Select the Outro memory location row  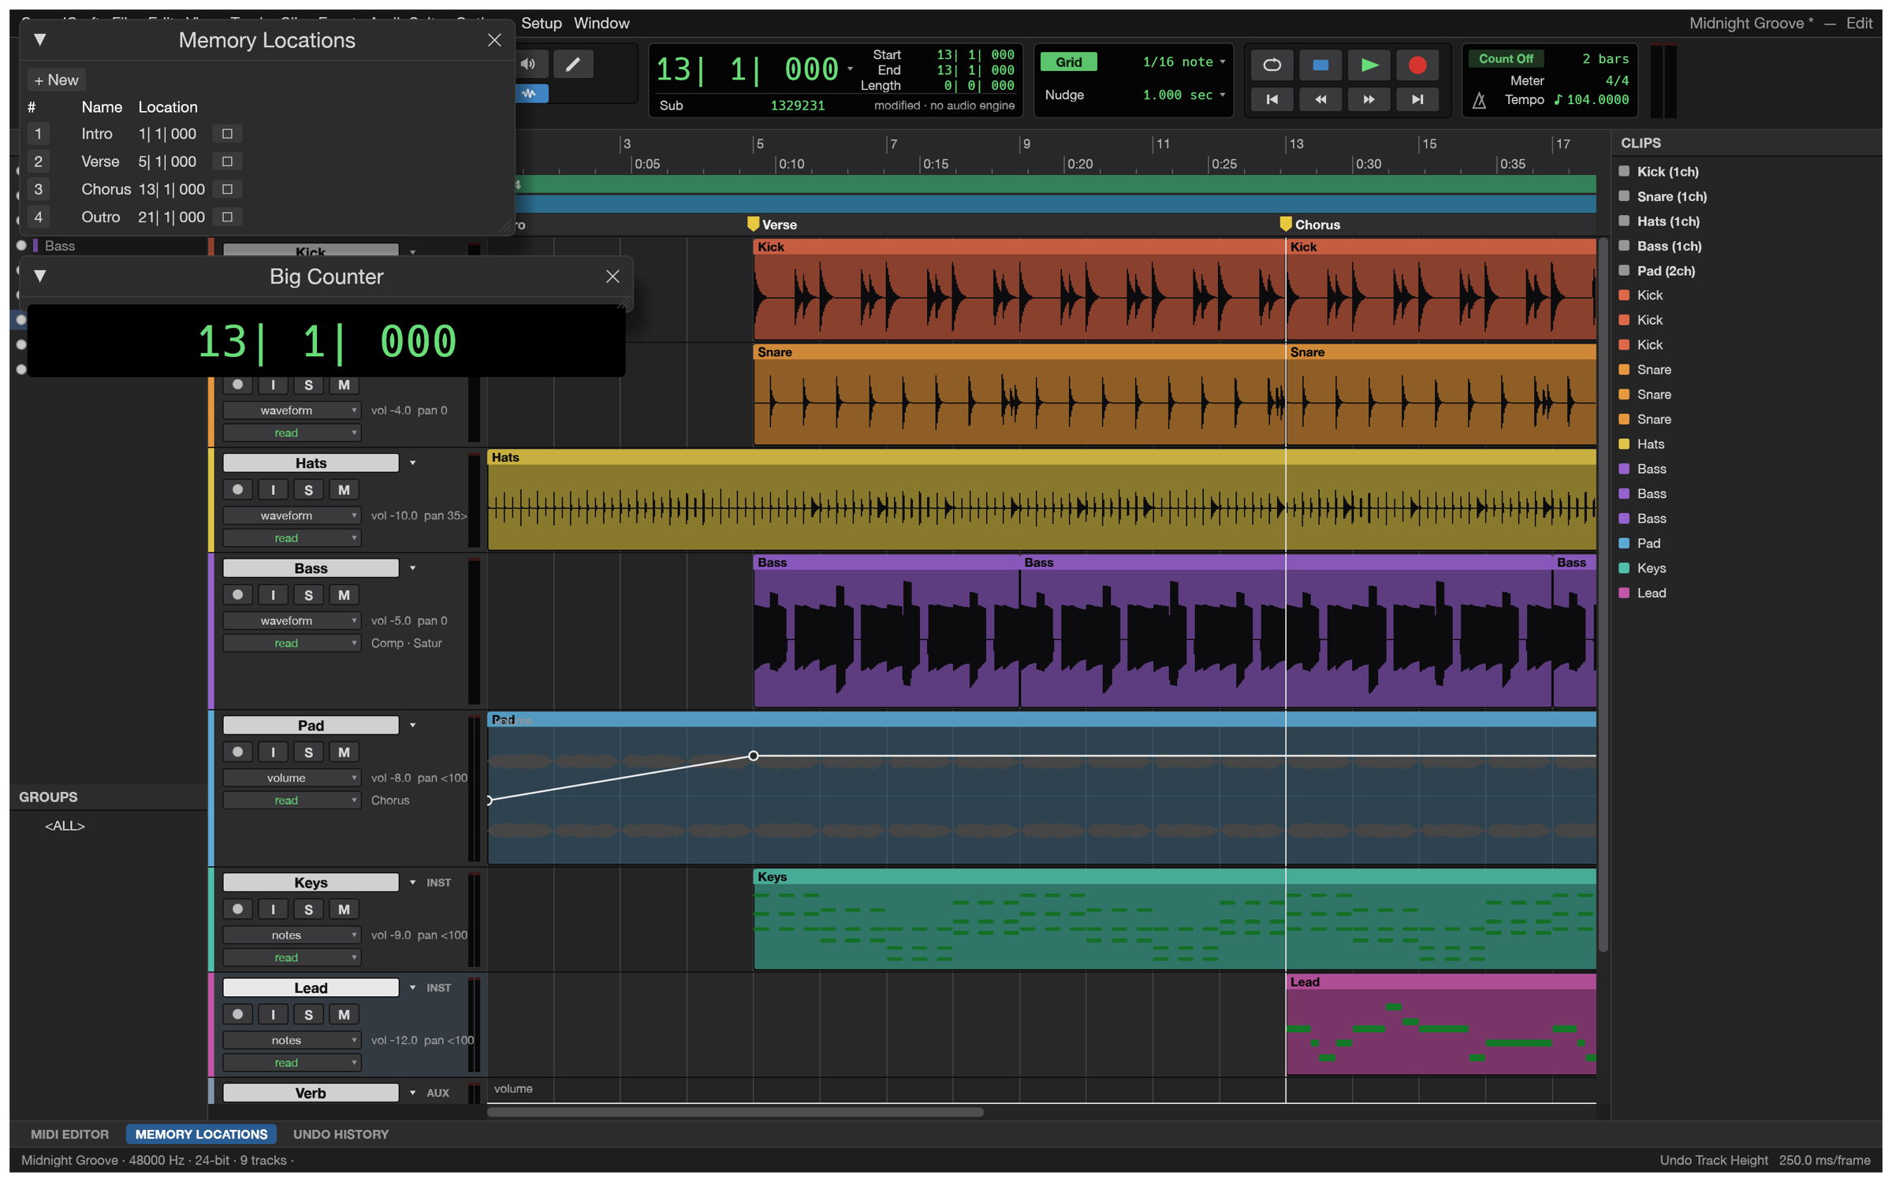(x=134, y=217)
